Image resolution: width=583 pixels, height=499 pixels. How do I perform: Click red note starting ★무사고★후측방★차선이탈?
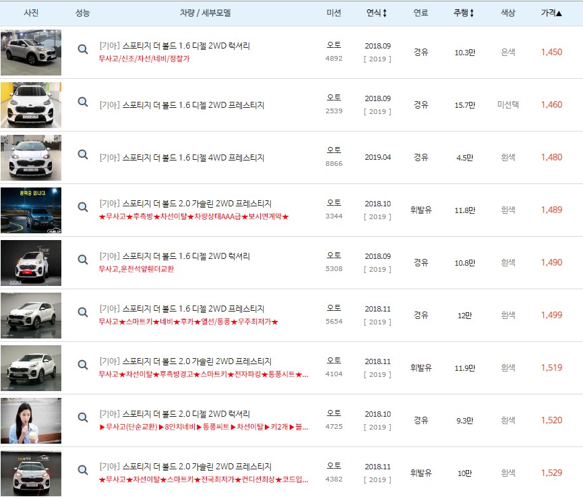pyautogui.click(x=193, y=216)
